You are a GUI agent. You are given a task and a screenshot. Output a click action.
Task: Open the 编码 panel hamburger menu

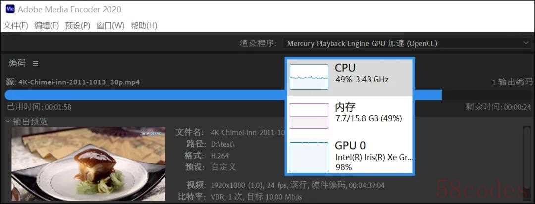pos(36,63)
